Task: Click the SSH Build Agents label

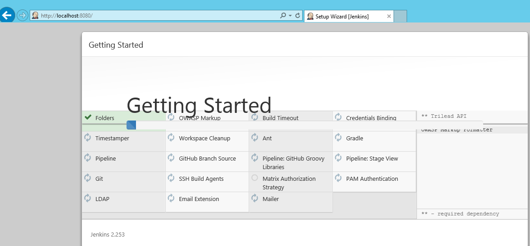Action: 201,179
